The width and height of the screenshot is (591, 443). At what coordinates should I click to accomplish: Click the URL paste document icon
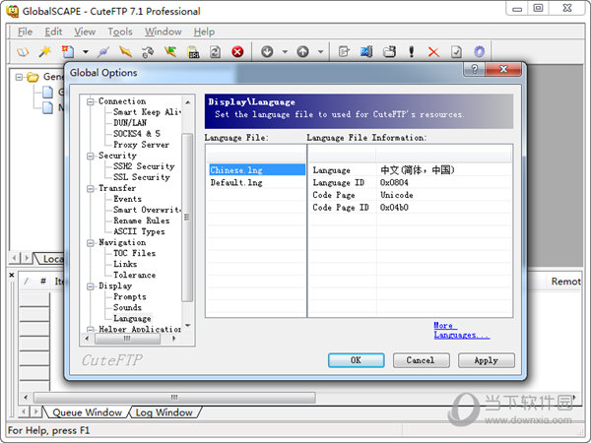coord(193,51)
